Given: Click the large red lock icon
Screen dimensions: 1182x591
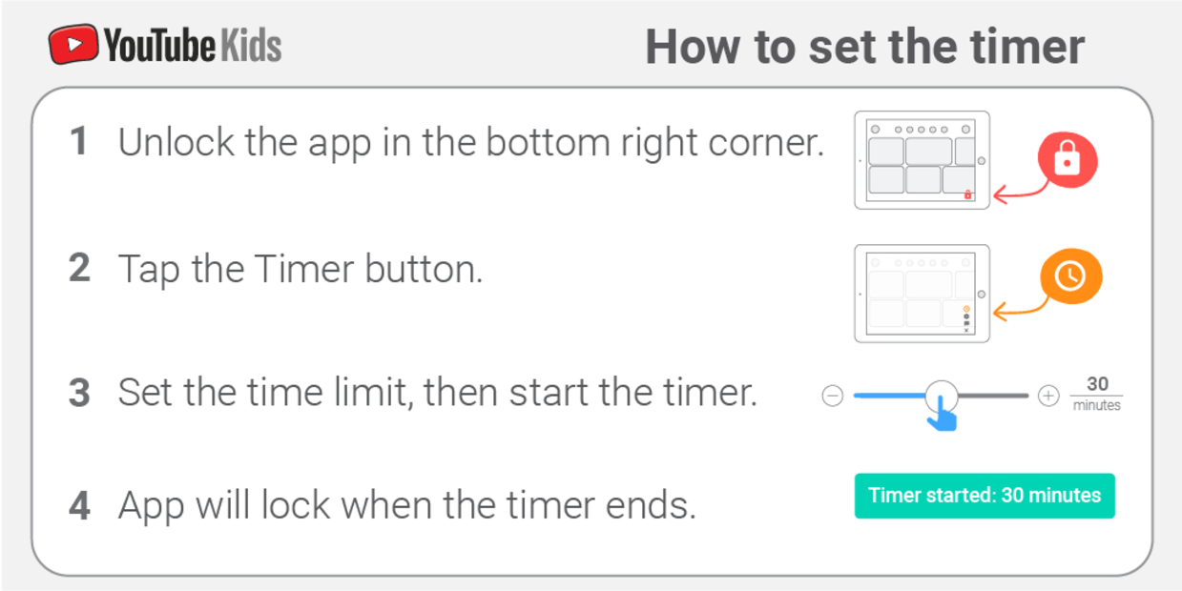Looking at the screenshot, I should [x=1066, y=162].
